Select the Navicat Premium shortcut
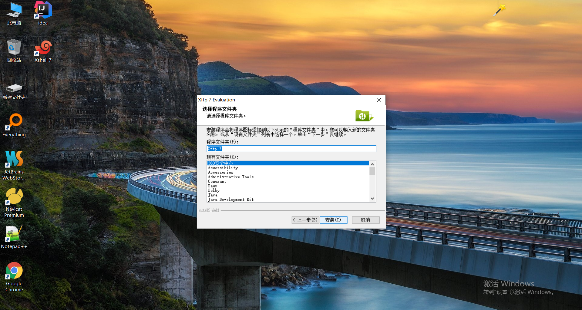 [14, 203]
